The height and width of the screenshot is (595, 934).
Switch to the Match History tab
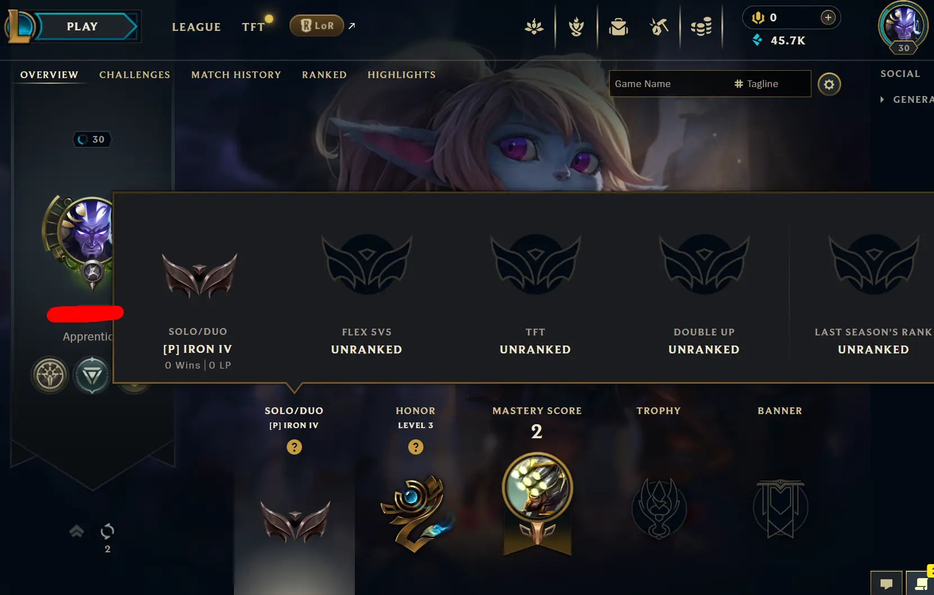pyautogui.click(x=236, y=75)
